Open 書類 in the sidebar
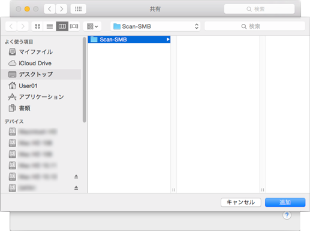310x231 pixels. click(x=20, y=108)
